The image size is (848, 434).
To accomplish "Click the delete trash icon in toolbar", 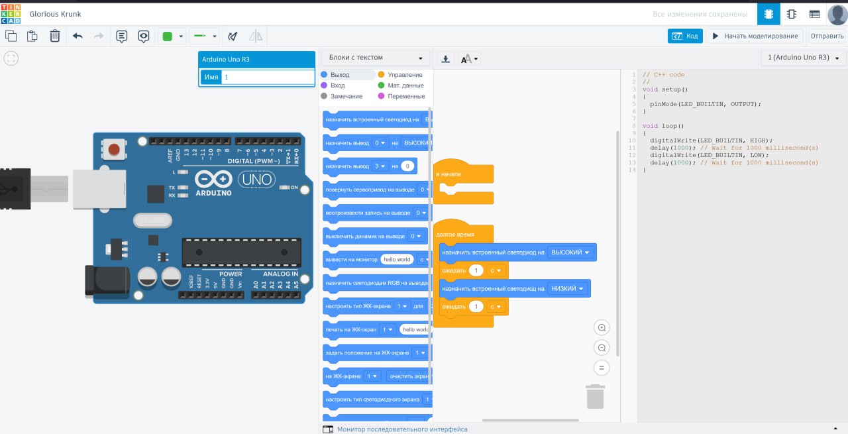I will coord(55,36).
